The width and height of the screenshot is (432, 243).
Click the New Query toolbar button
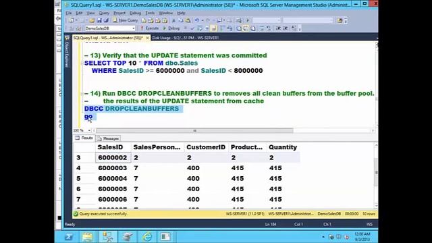126,20
